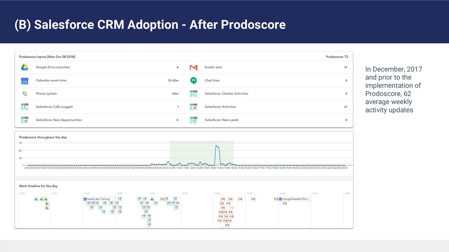Click Gmail icon directly beneath Vonage/Flexible Plan event
Image resolution: width=449 pixels, height=252 pixels.
pos(285,203)
